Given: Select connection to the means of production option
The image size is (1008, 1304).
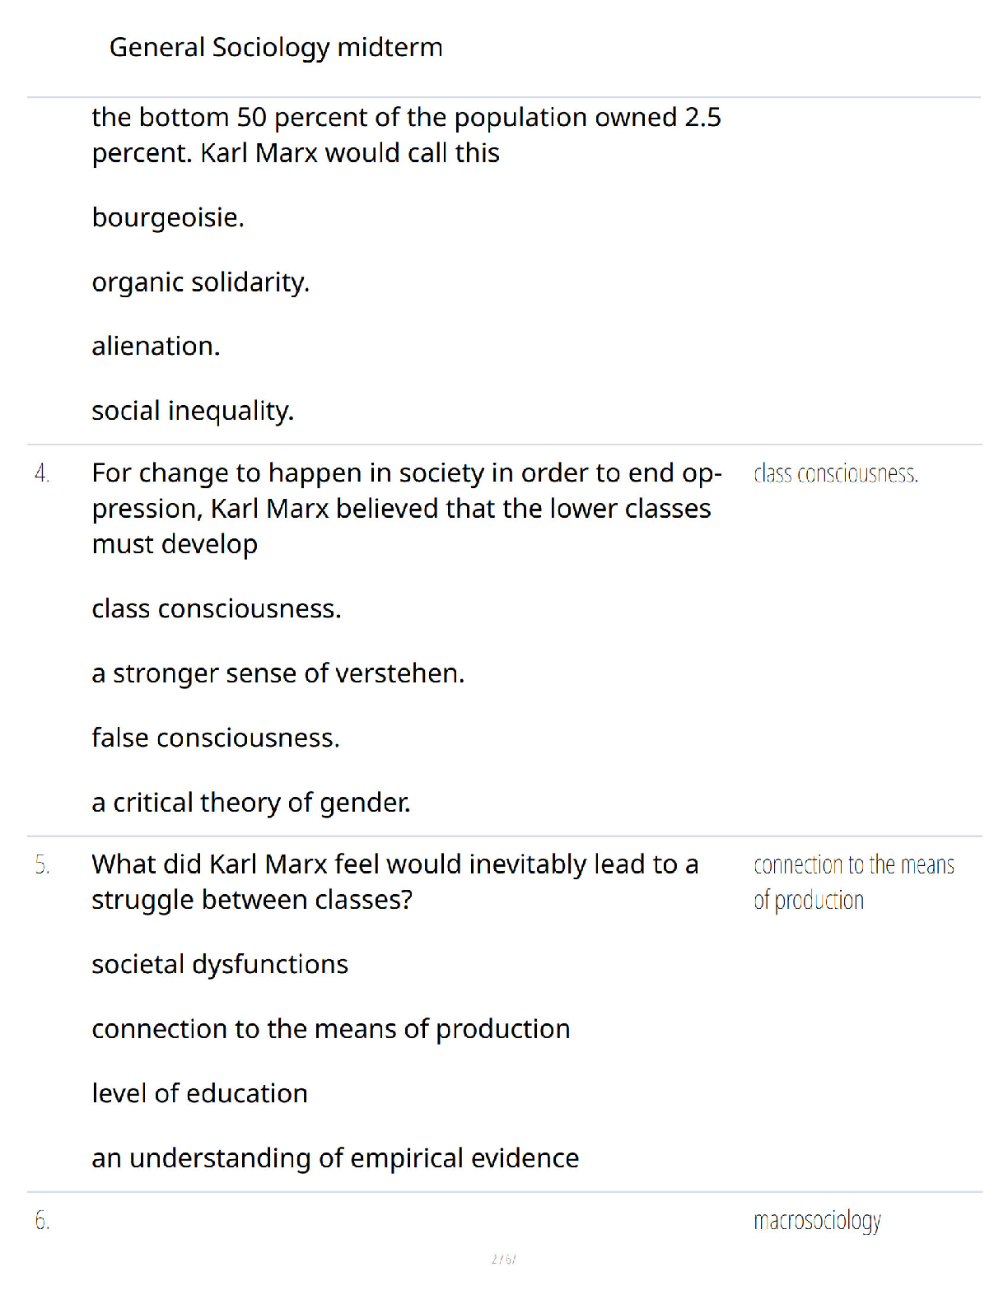Looking at the screenshot, I should point(331,1029).
